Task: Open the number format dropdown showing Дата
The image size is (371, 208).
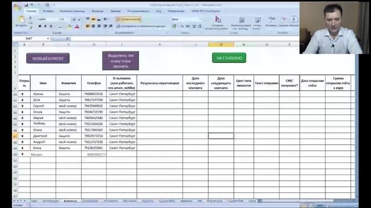Action: pyautogui.click(x=200, y=19)
